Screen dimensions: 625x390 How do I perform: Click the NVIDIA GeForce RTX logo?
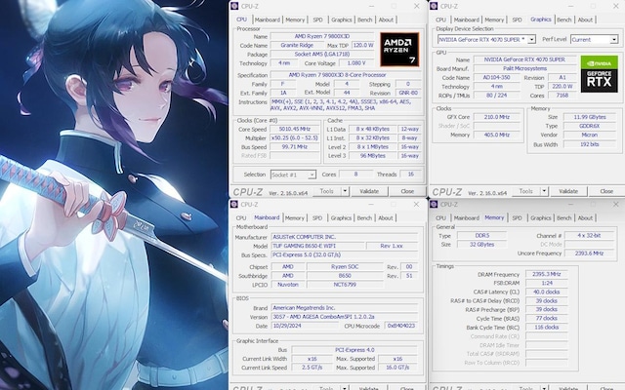tap(599, 74)
